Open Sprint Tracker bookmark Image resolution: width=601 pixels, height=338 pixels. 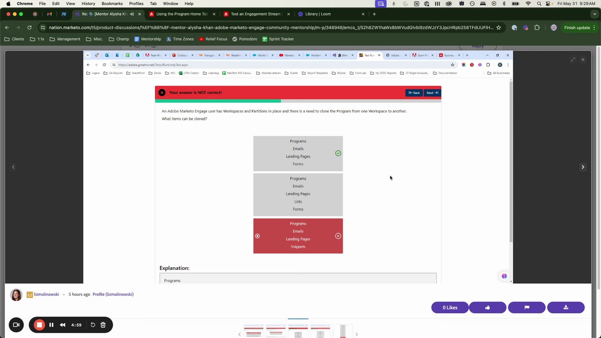point(278,39)
